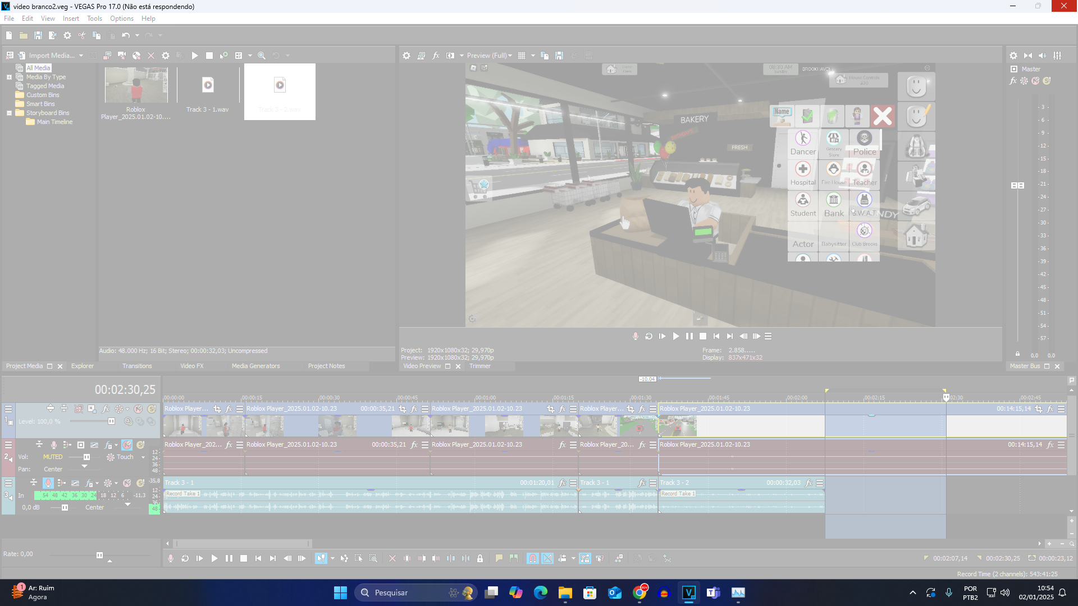This screenshot has height=606, width=1078.
Task: Open the Options menu
Action: pos(122,19)
